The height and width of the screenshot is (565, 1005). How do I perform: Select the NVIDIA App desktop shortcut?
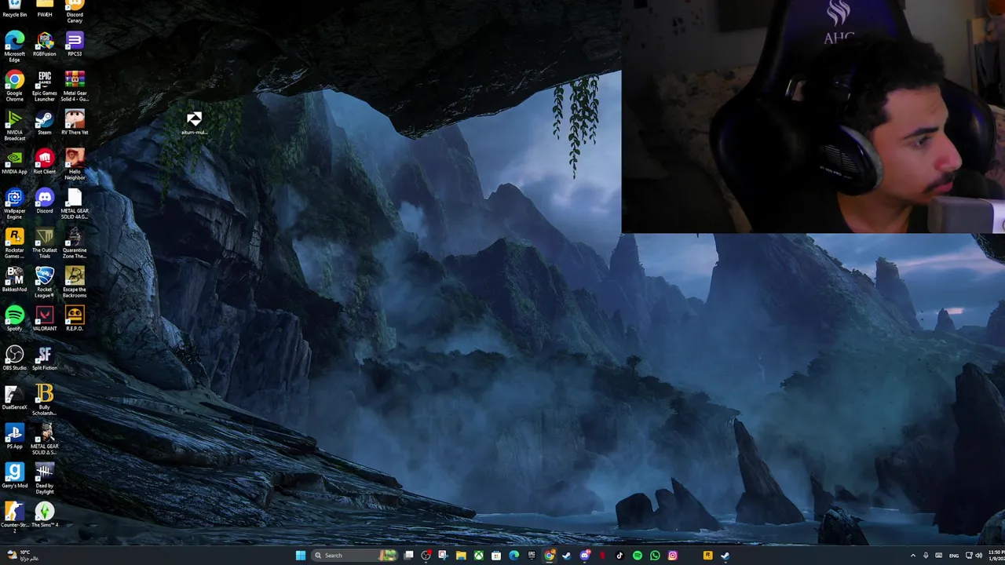coord(14,162)
